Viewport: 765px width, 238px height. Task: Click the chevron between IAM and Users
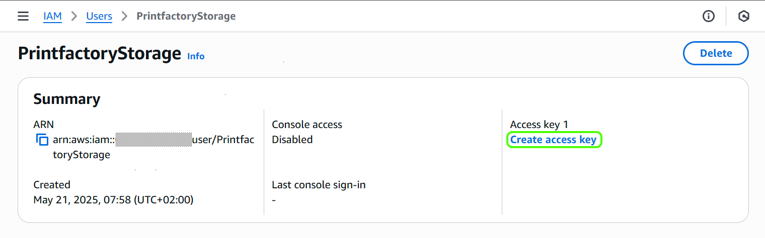coord(74,16)
